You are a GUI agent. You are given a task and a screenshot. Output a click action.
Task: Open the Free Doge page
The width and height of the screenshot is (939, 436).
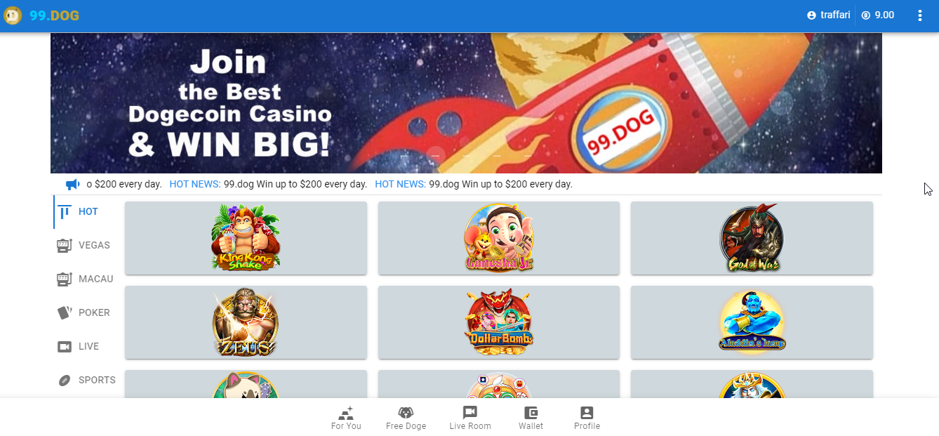406,418
